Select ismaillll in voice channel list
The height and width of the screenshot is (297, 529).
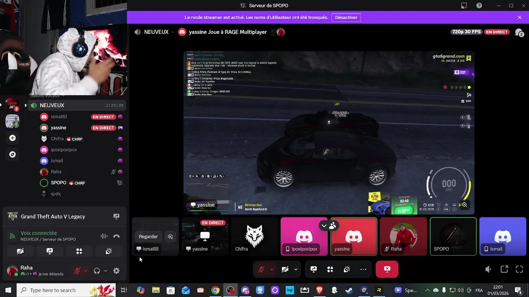click(x=82, y=117)
